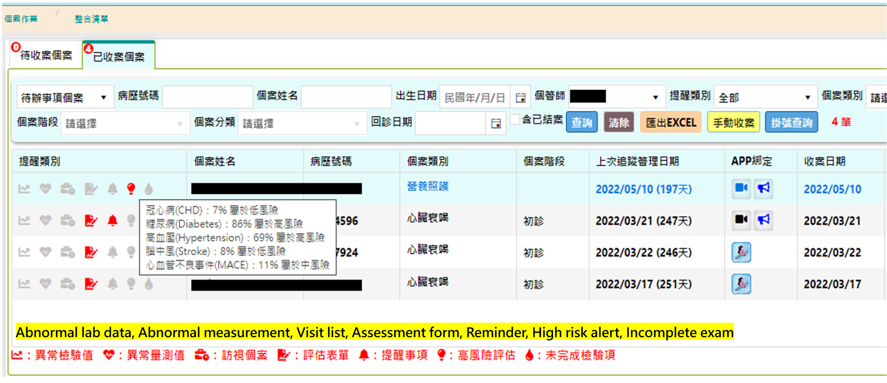
Task: Click red assessment form icon in 2022/03/21 row
Action: click(x=91, y=220)
